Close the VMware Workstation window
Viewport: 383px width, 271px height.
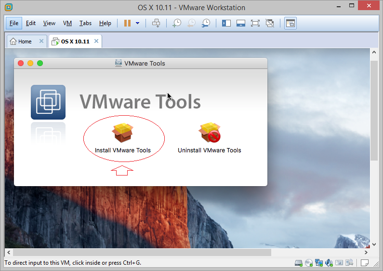coord(369,6)
